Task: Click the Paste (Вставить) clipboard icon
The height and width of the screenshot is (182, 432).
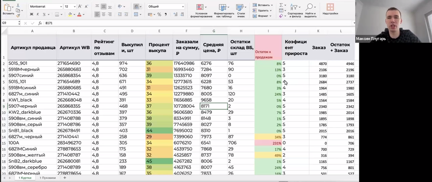Action: pyautogui.click(x=8, y=7)
